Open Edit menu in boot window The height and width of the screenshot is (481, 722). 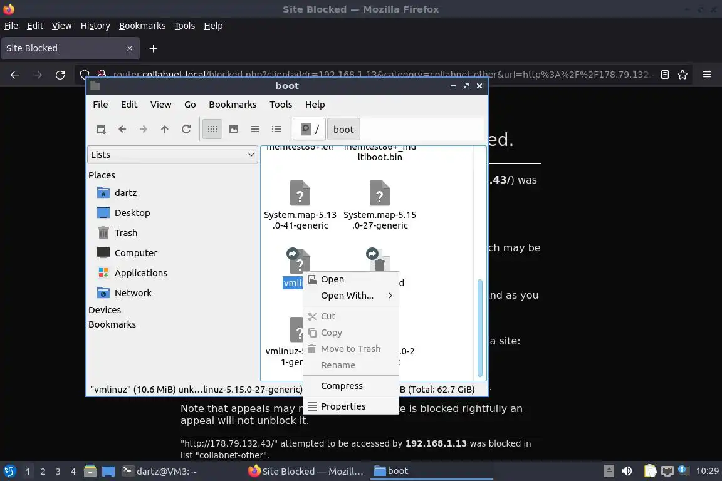coord(129,105)
